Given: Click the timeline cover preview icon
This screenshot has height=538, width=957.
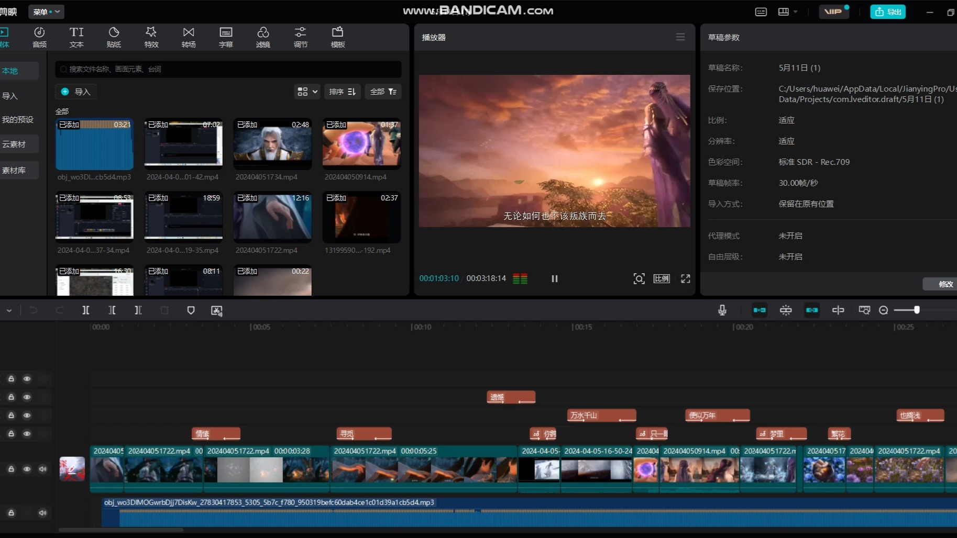Looking at the screenshot, I should click(x=864, y=310).
